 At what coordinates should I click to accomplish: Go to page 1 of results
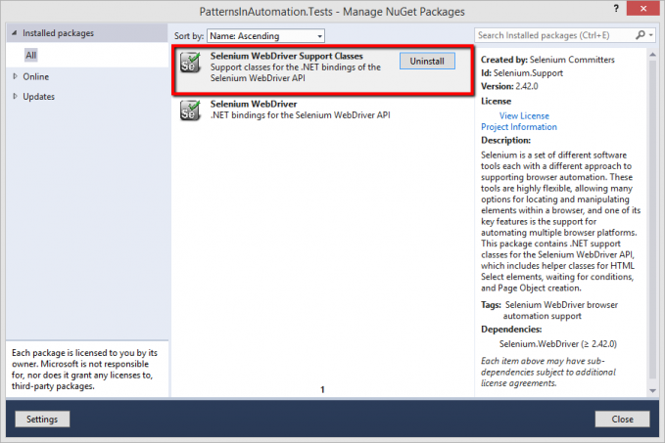click(322, 389)
